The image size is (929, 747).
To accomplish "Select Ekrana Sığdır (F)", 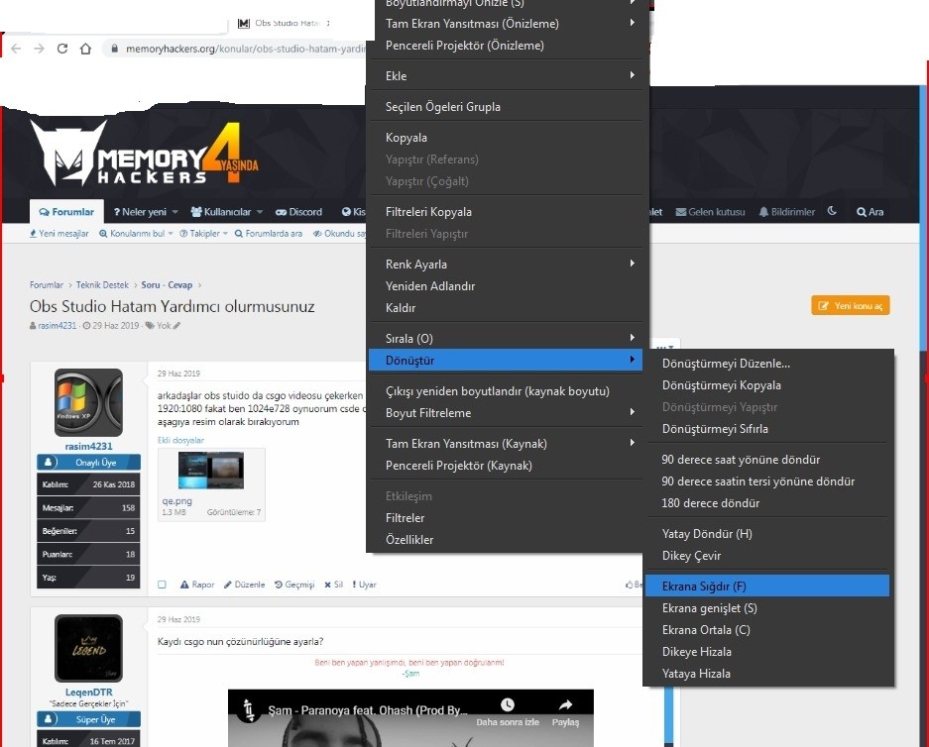I will click(767, 586).
